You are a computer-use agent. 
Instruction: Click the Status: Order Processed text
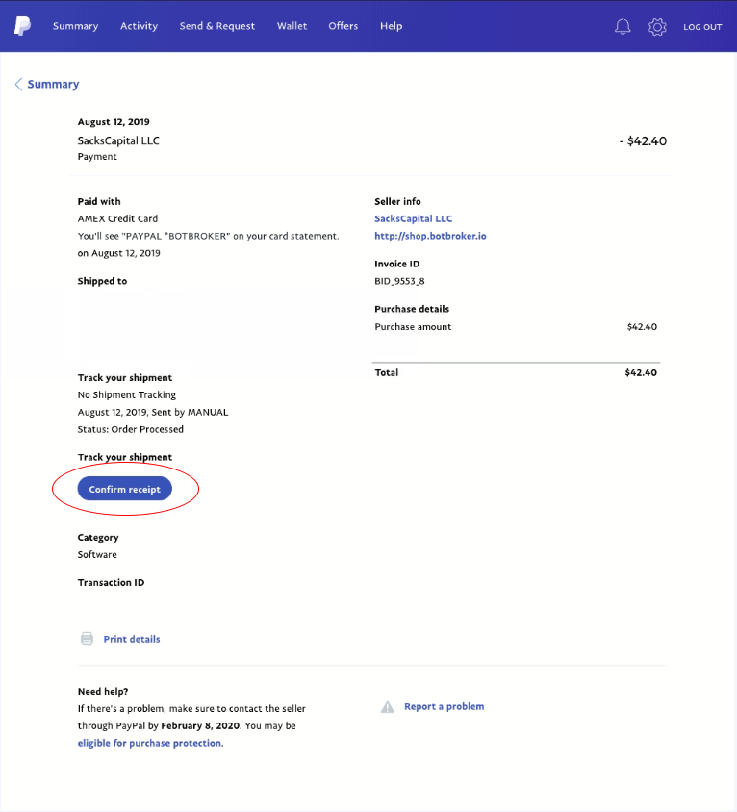tap(131, 429)
